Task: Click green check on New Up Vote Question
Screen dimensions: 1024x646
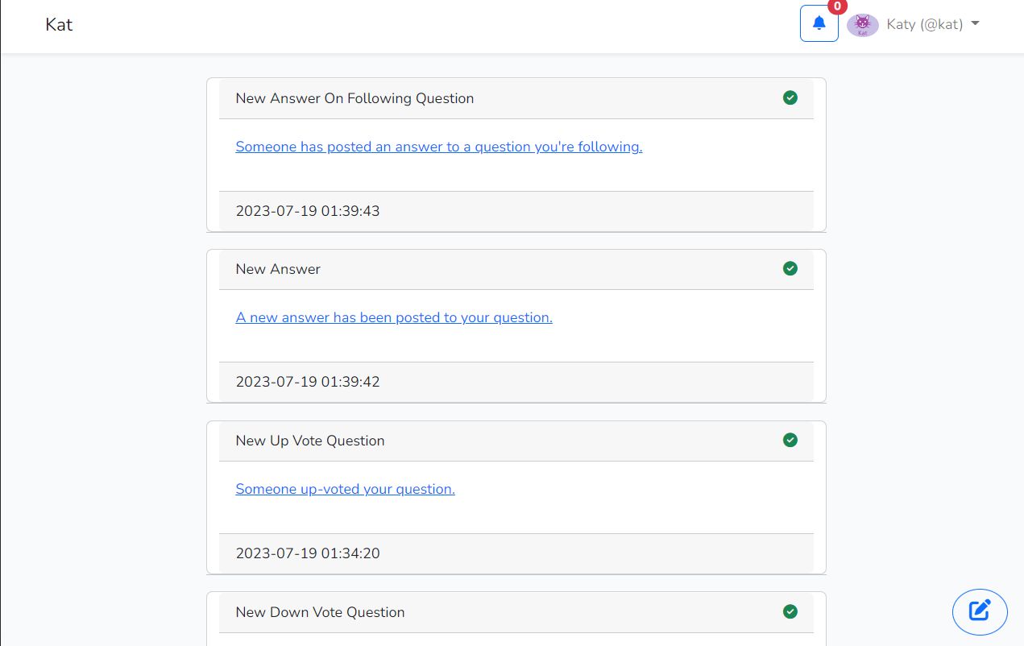Action: pyautogui.click(x=790, y=440)
